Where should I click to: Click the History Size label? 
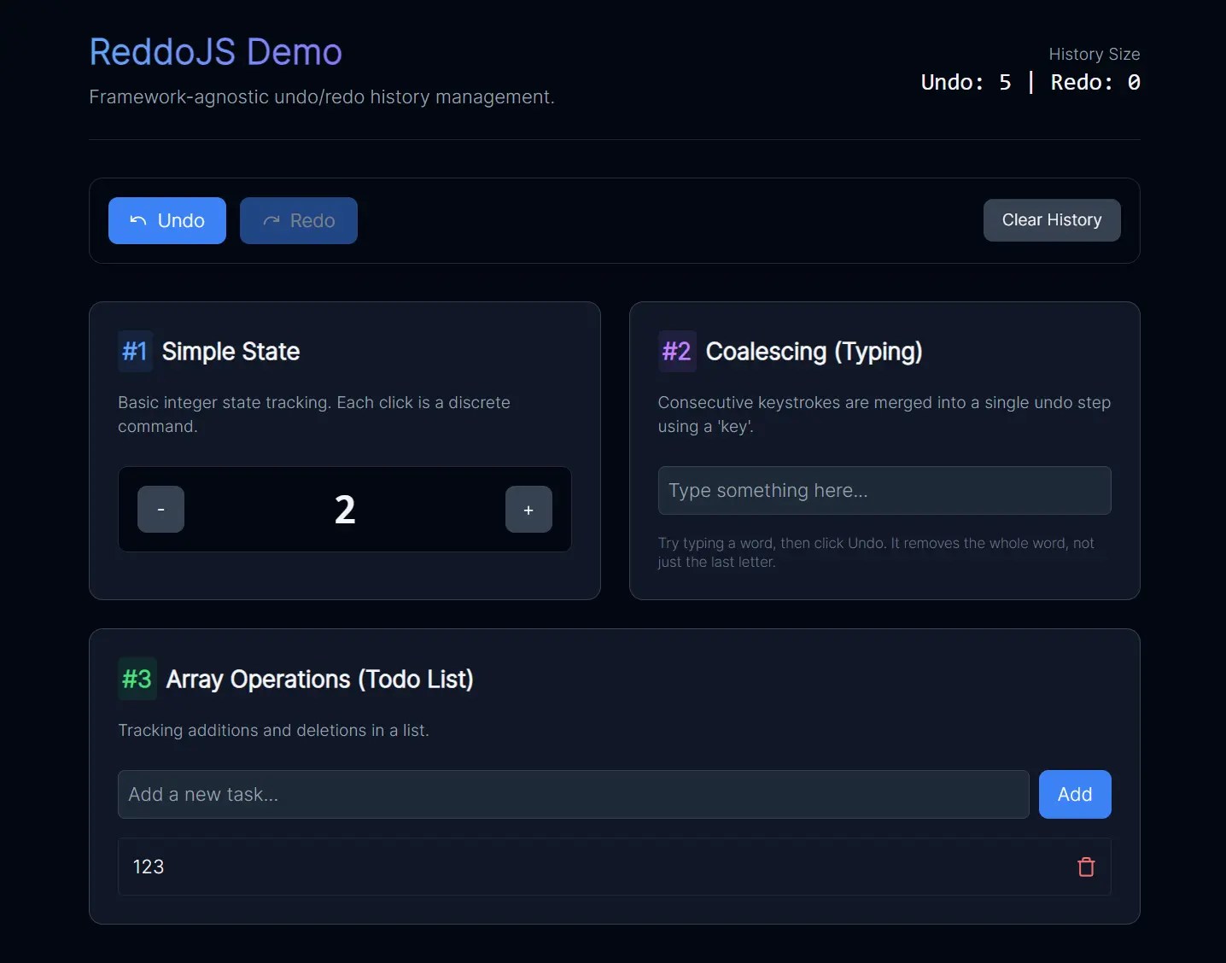[x=1094, y=54]
